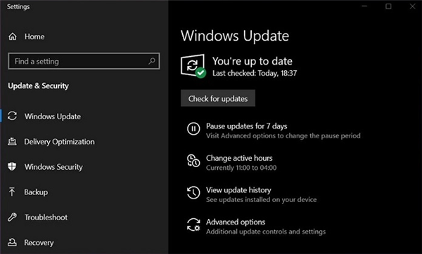Minimize the Settings window
This screenshot has width=422, height=254.
364,6
